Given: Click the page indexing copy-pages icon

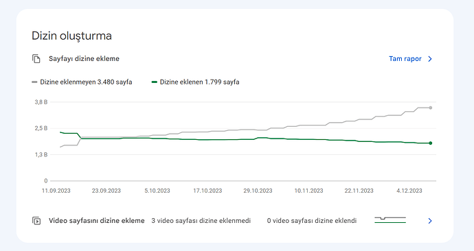Looking at the screenshot, I should pos(36,59).
